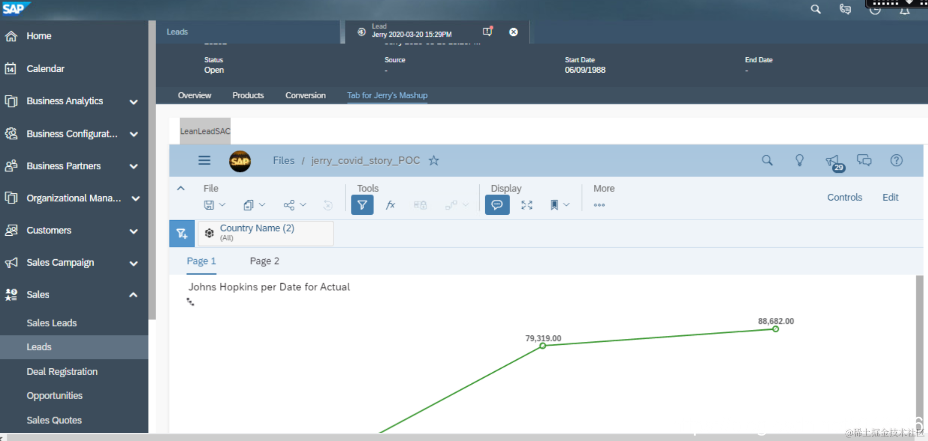Switch to Page 1 tab
The image size is (928, 441).
201,261
